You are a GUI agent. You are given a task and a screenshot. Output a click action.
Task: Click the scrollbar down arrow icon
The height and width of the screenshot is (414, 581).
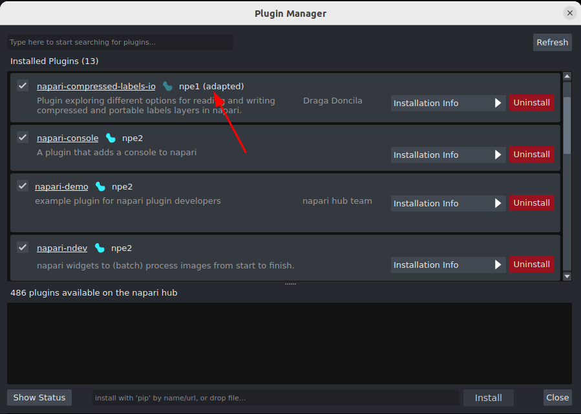point(567,276)
